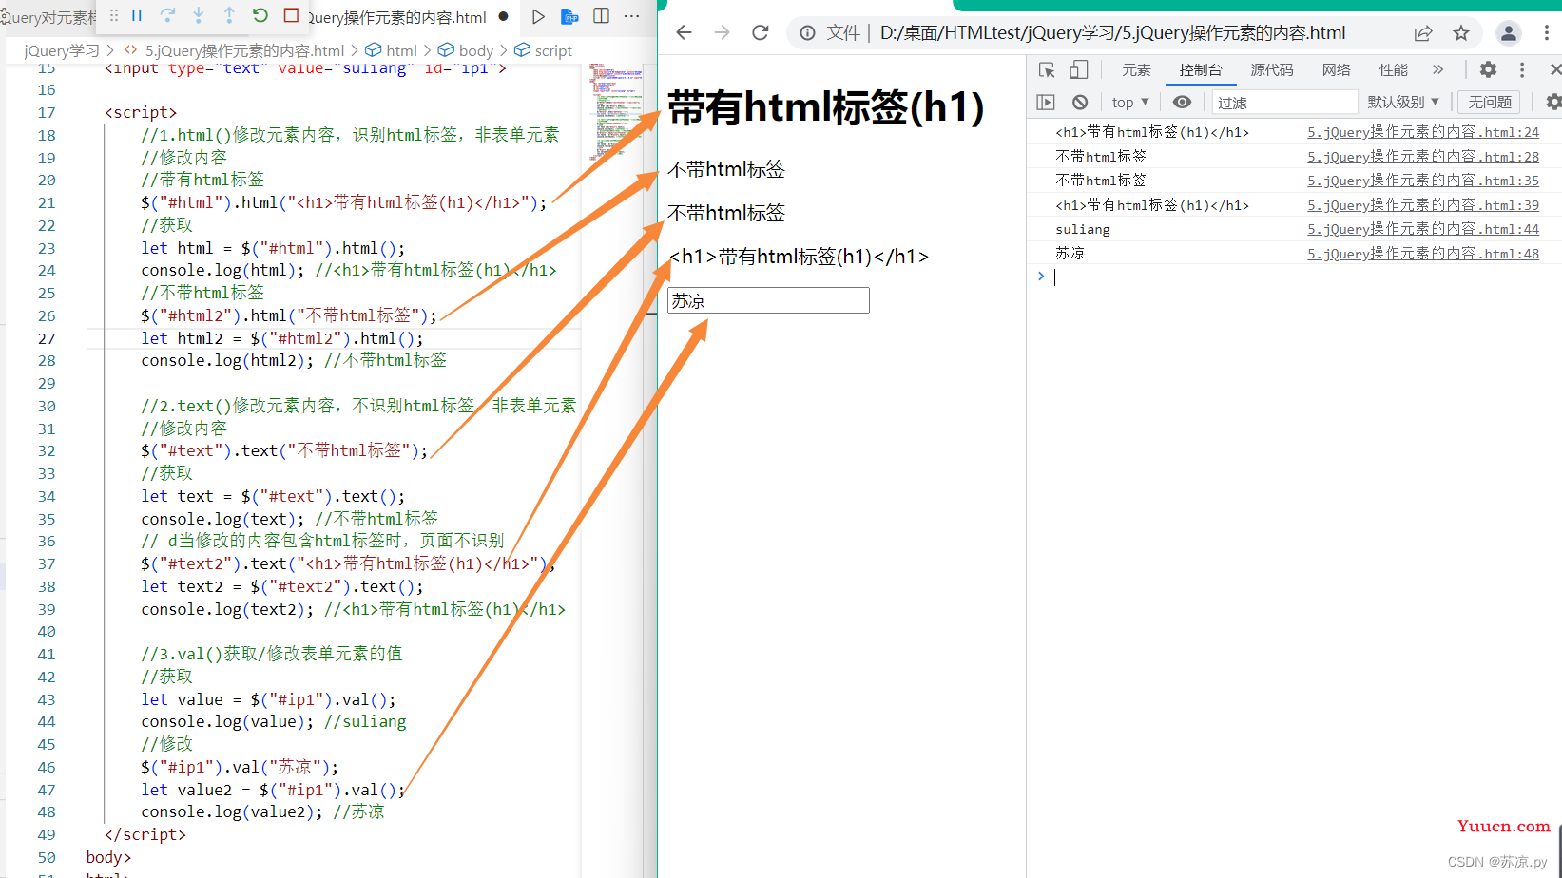Grab the debug toolbar drag handle

pos(114,15)
